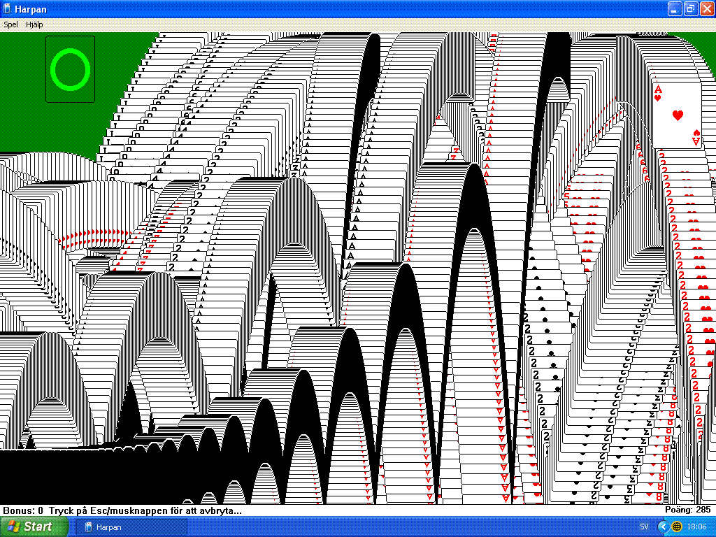Minimize the Harpan window
The height and width of the screenshot is (537, 716).
point(674,9)
